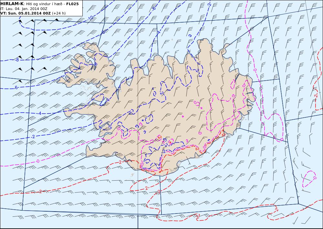Click the 0 label inside small closed magenta contour offshore
Screen dimensions: 323x229
coord(315,177)
